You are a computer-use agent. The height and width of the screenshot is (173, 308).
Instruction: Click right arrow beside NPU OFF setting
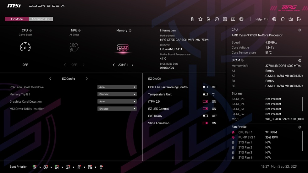[x=84, y=65]
